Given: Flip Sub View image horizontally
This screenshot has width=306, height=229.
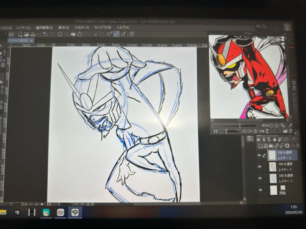Looking at the screenshot, I should click(x=262, y=131).
